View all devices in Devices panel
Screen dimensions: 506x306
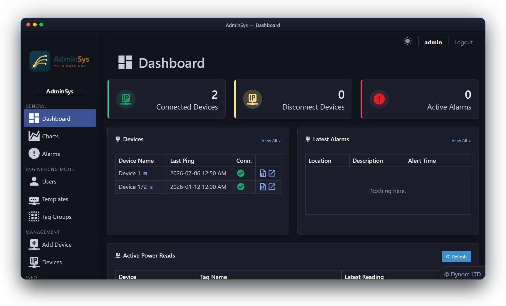(x=271, y=141)
